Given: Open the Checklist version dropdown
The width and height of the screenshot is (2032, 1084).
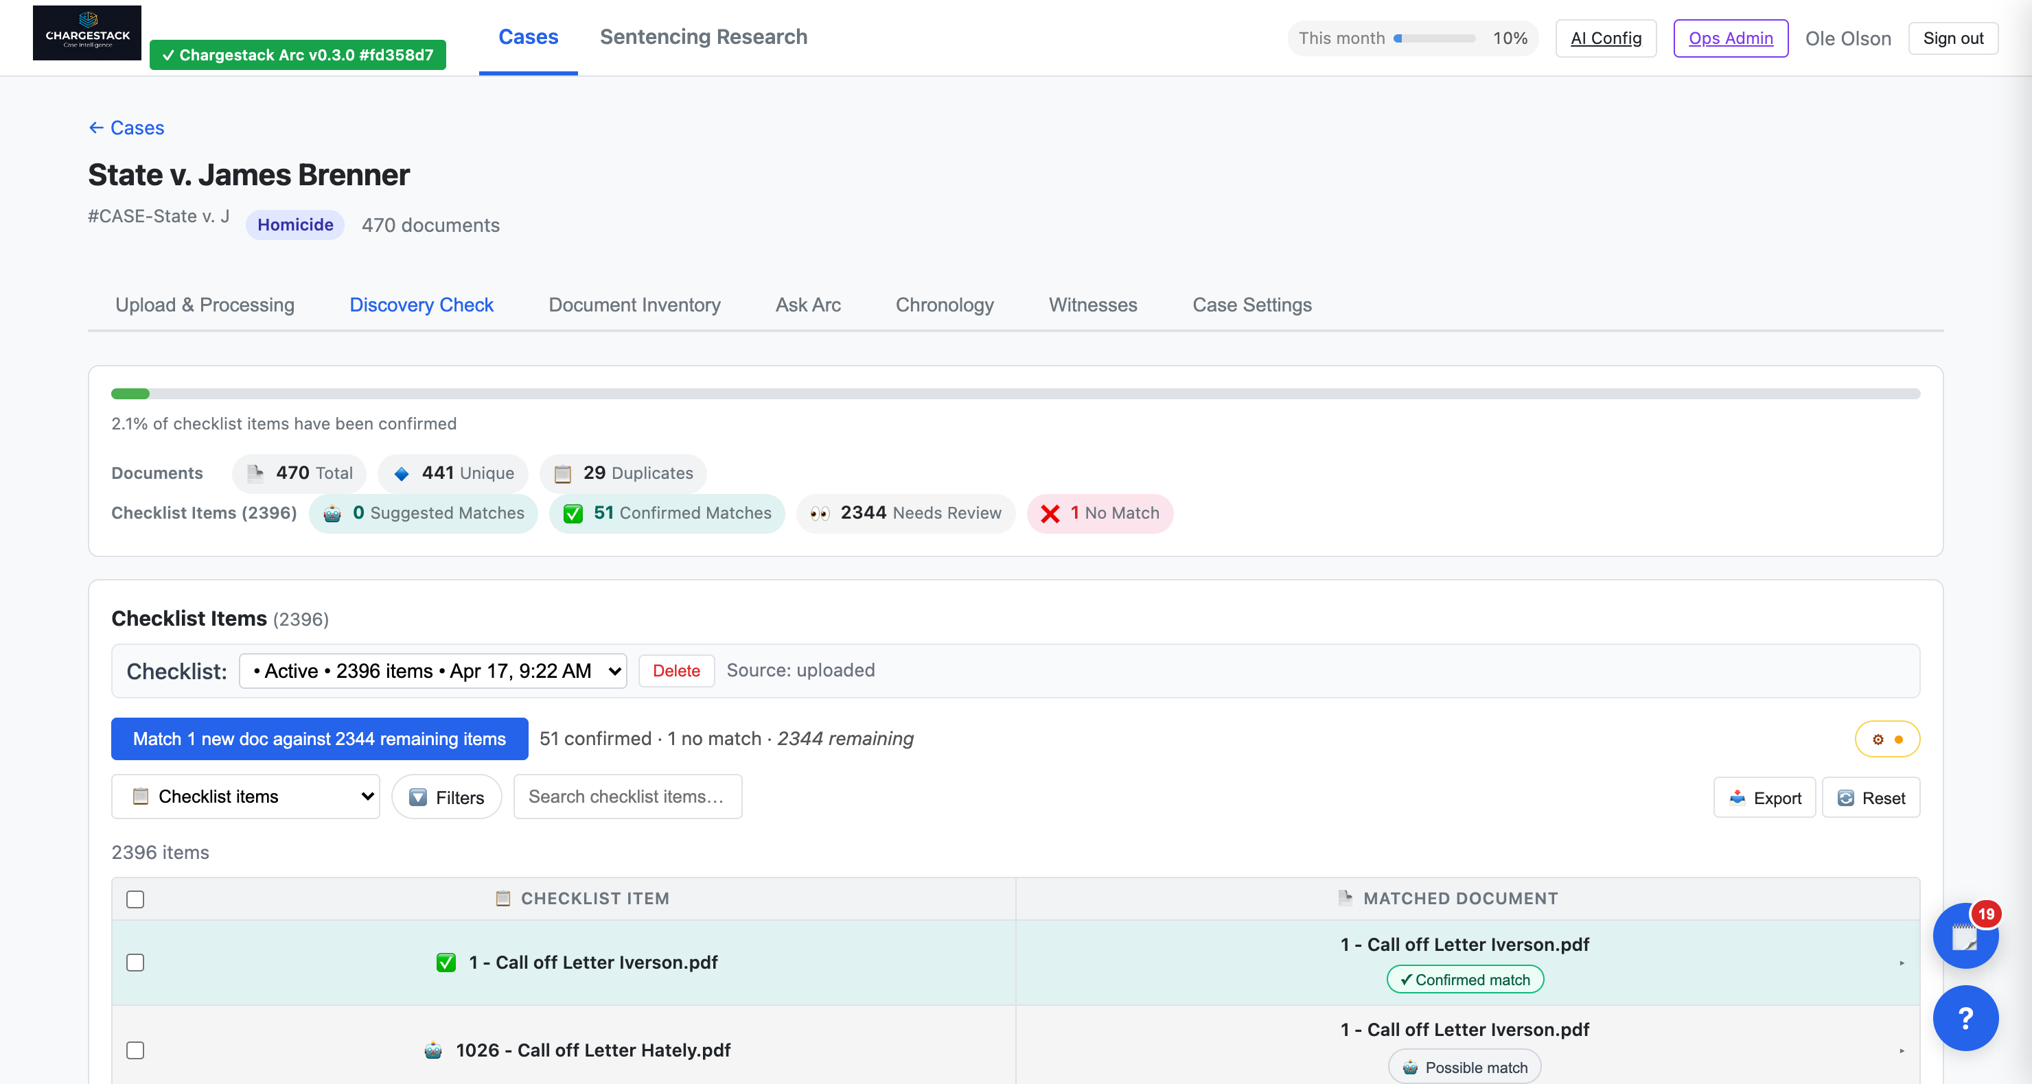Looking at the screenshot, I should [433, 671].
